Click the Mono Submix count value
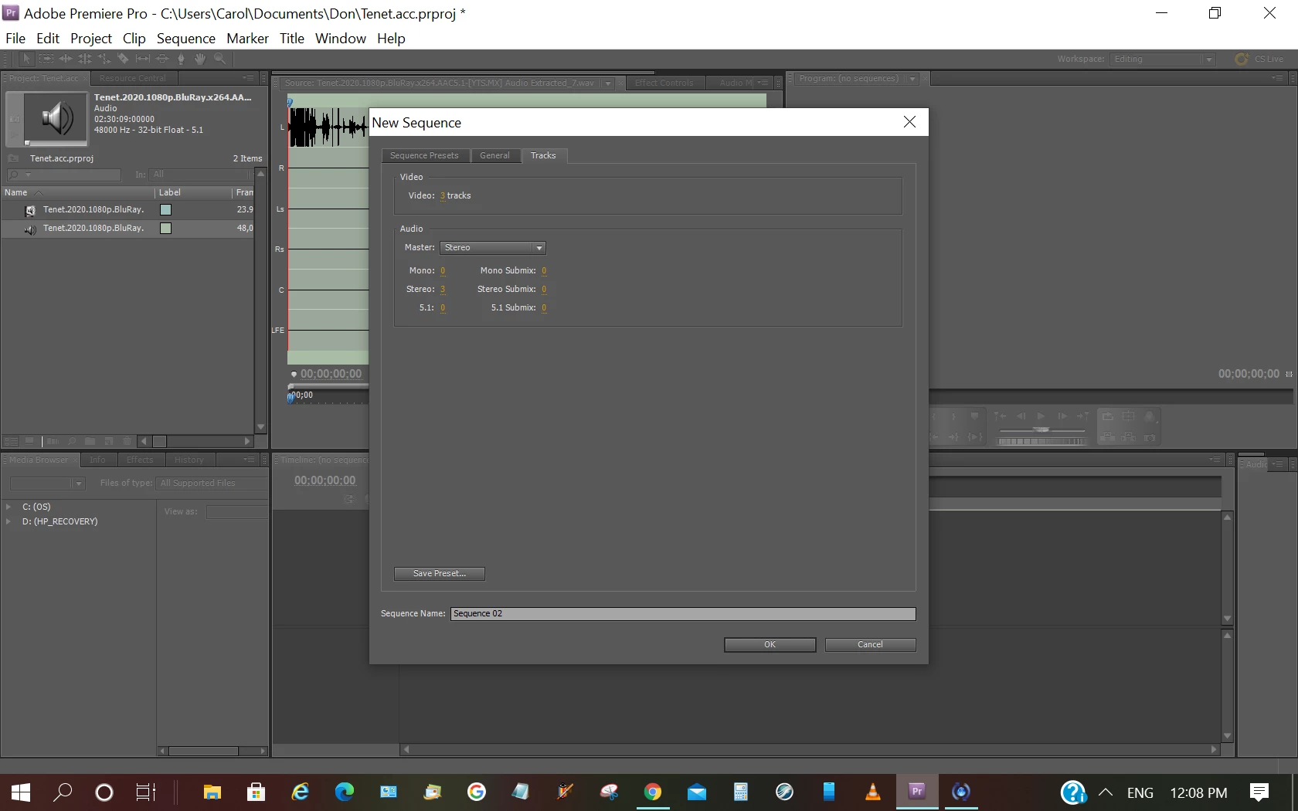This screenshot has height=811, width=1298. pyautogui.click(x=544, y=271)
